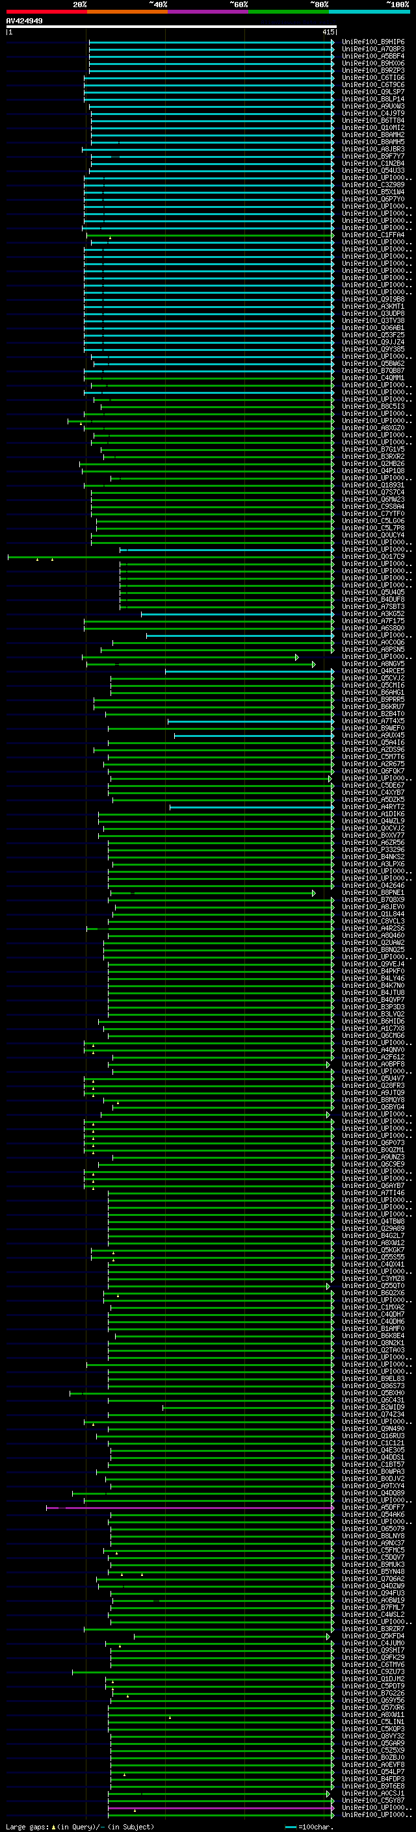Select hit label UniRef100_Q1L844

coord(373,914)
